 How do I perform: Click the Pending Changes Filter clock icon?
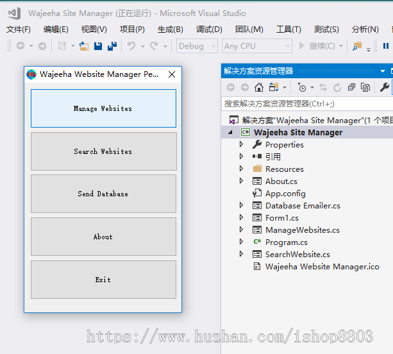[x=302, y=87]
